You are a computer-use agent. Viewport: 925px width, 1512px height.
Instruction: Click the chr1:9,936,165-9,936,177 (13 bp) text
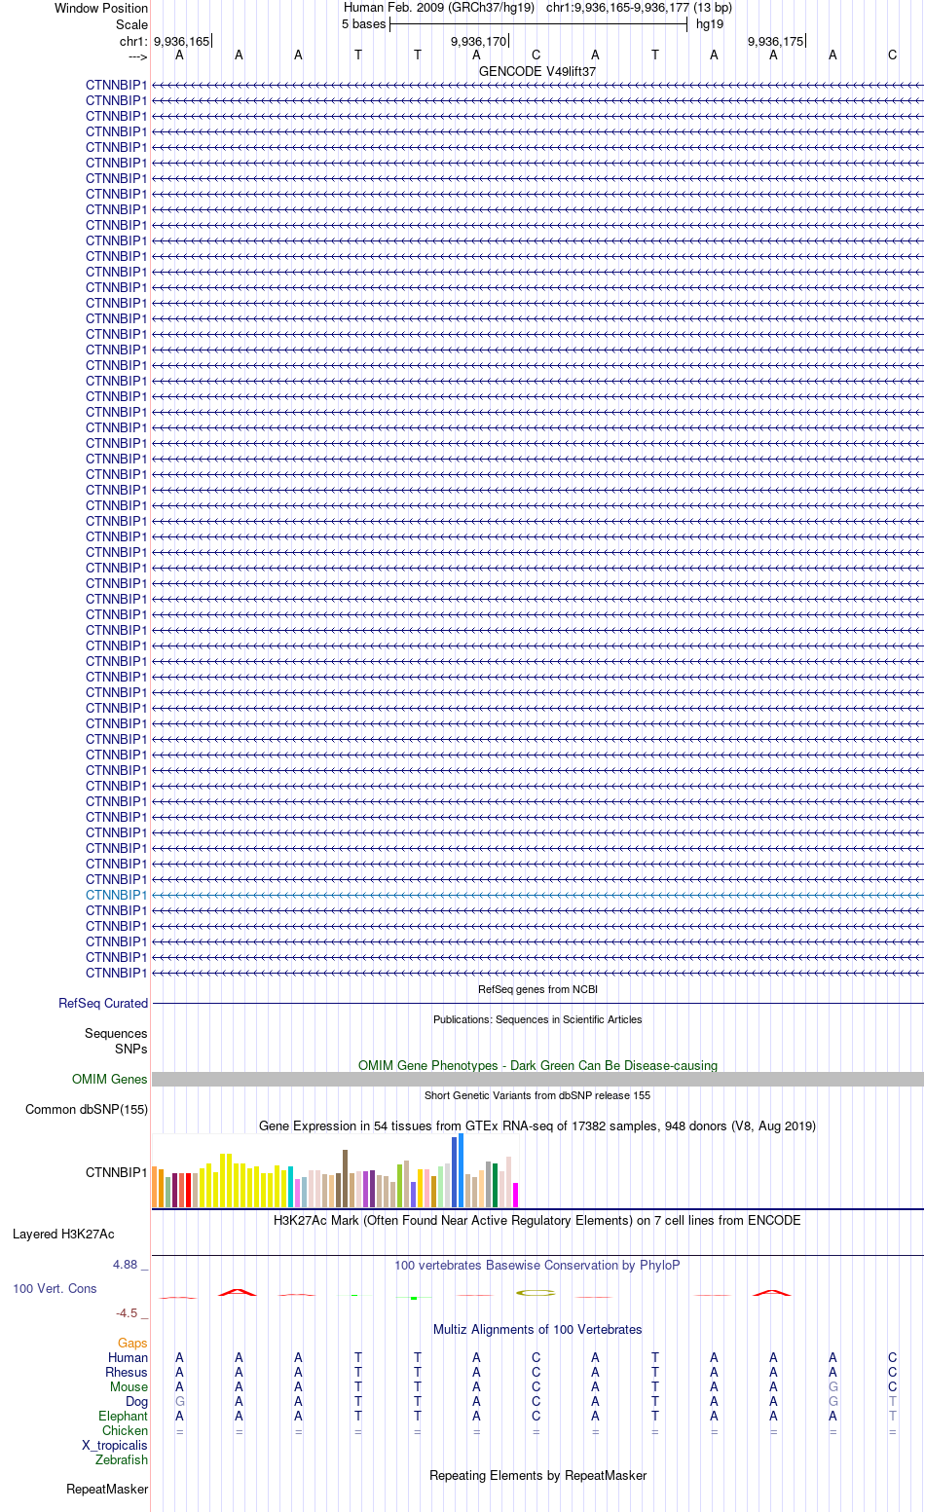(x=639, y=7)
